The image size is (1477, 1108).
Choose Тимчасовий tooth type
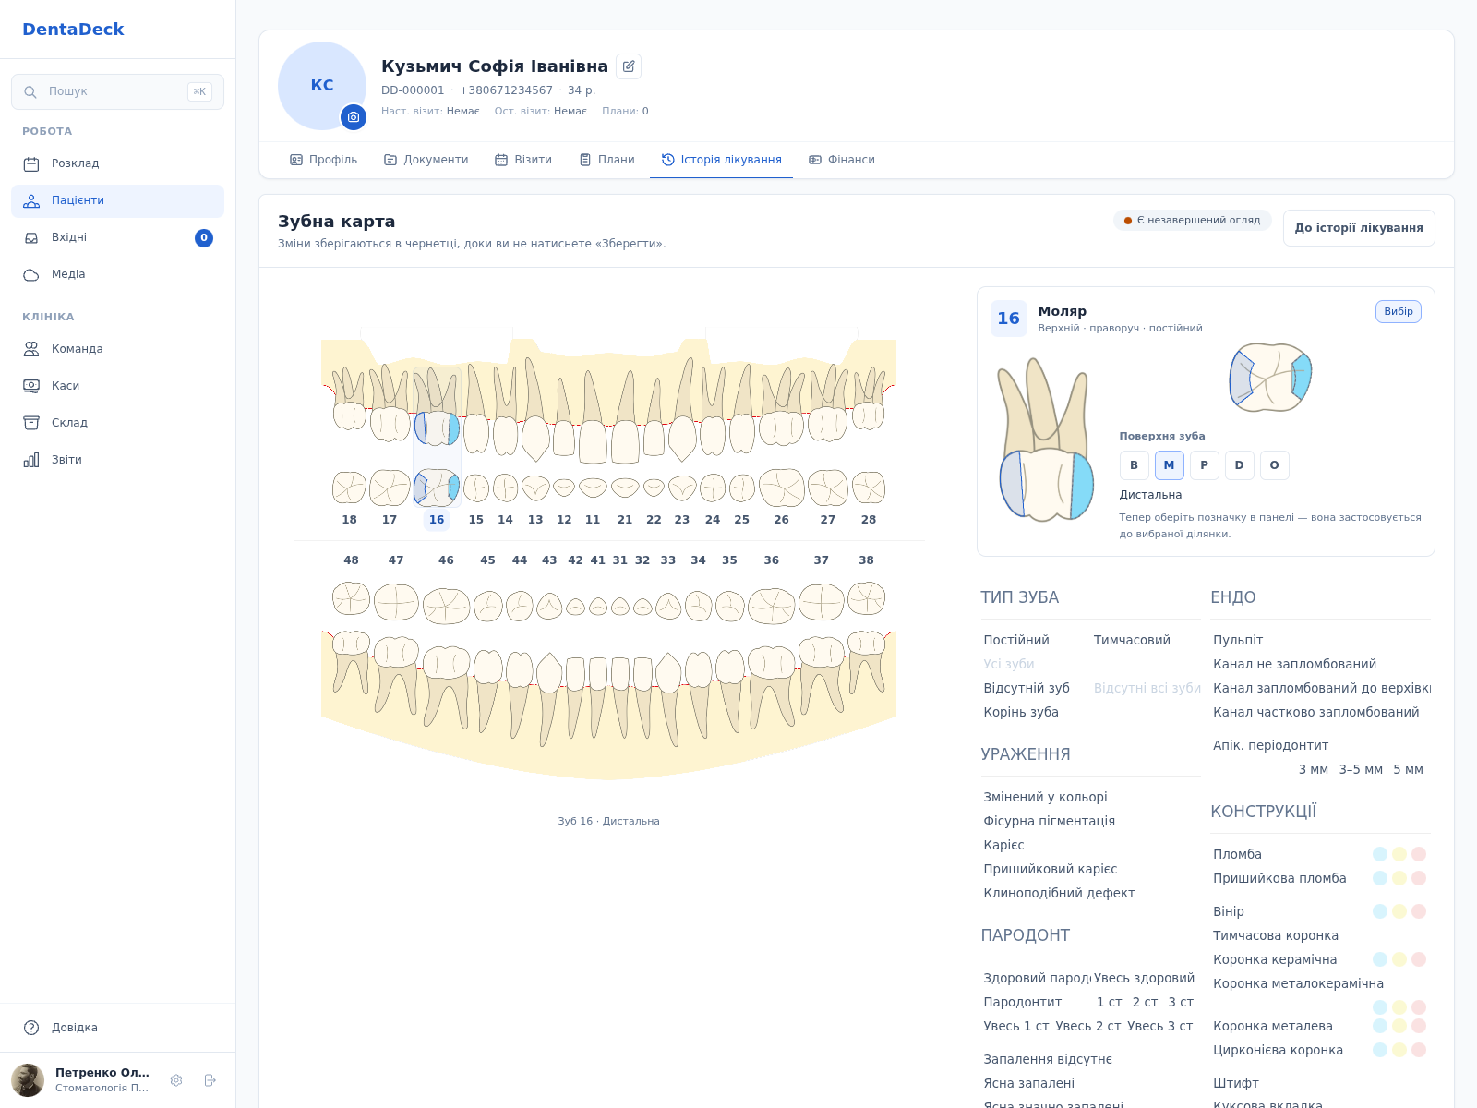1132,640
